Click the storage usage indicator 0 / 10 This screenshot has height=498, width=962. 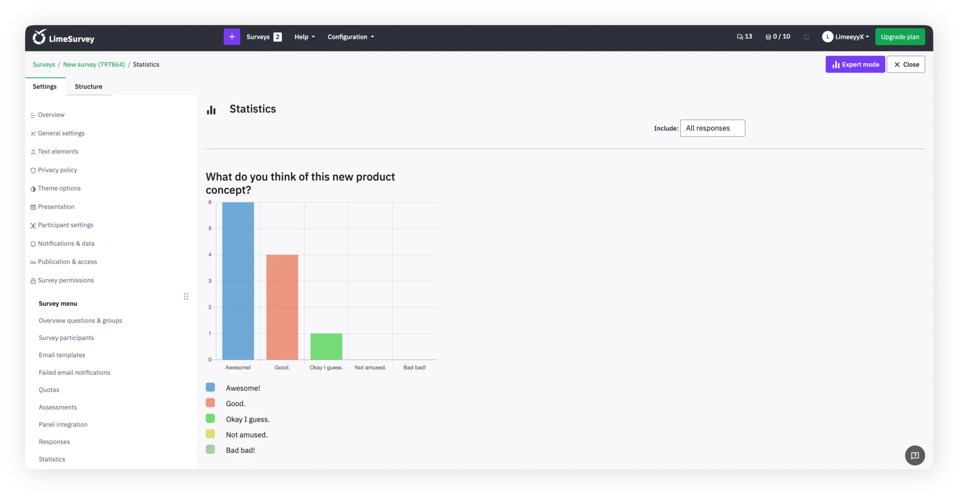pos(778,37)
